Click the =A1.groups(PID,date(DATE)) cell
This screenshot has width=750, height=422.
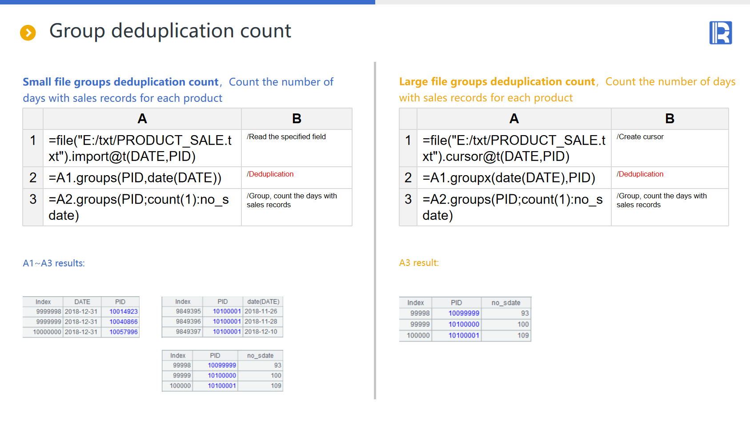pyautogui.click(x=142, y=178)
